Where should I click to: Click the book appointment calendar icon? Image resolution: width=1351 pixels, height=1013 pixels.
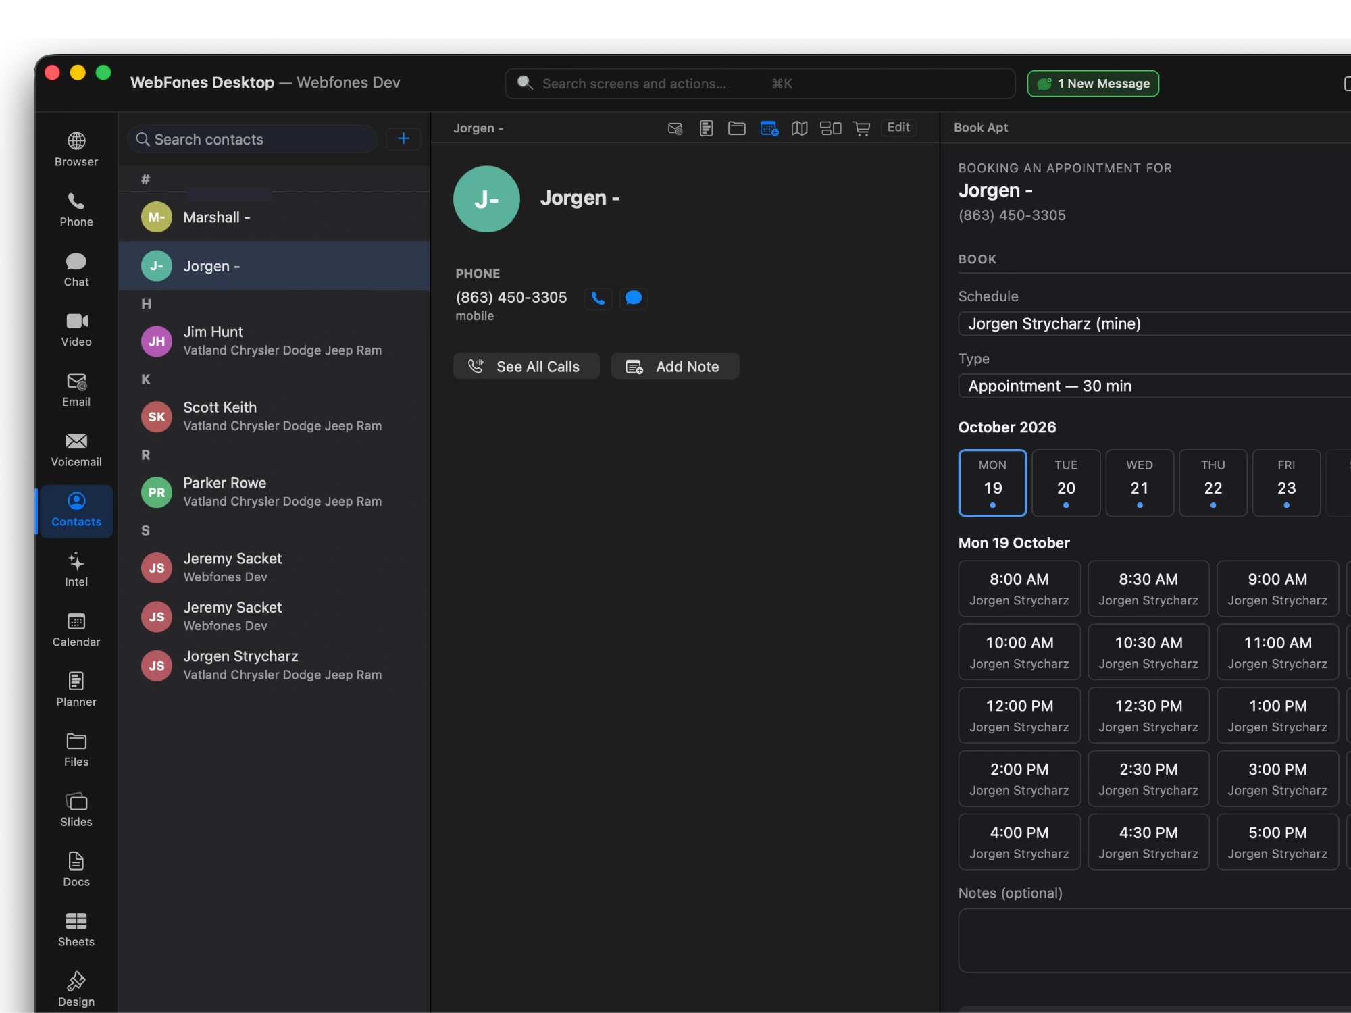click(769, 128)
